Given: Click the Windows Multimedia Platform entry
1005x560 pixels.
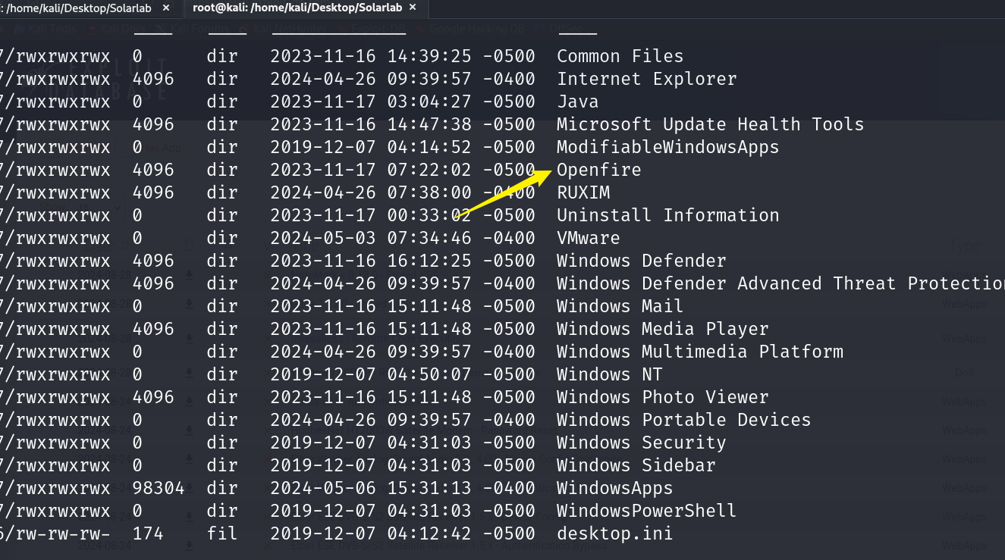Looking at the screenshot, I should (x=699, y=352).
